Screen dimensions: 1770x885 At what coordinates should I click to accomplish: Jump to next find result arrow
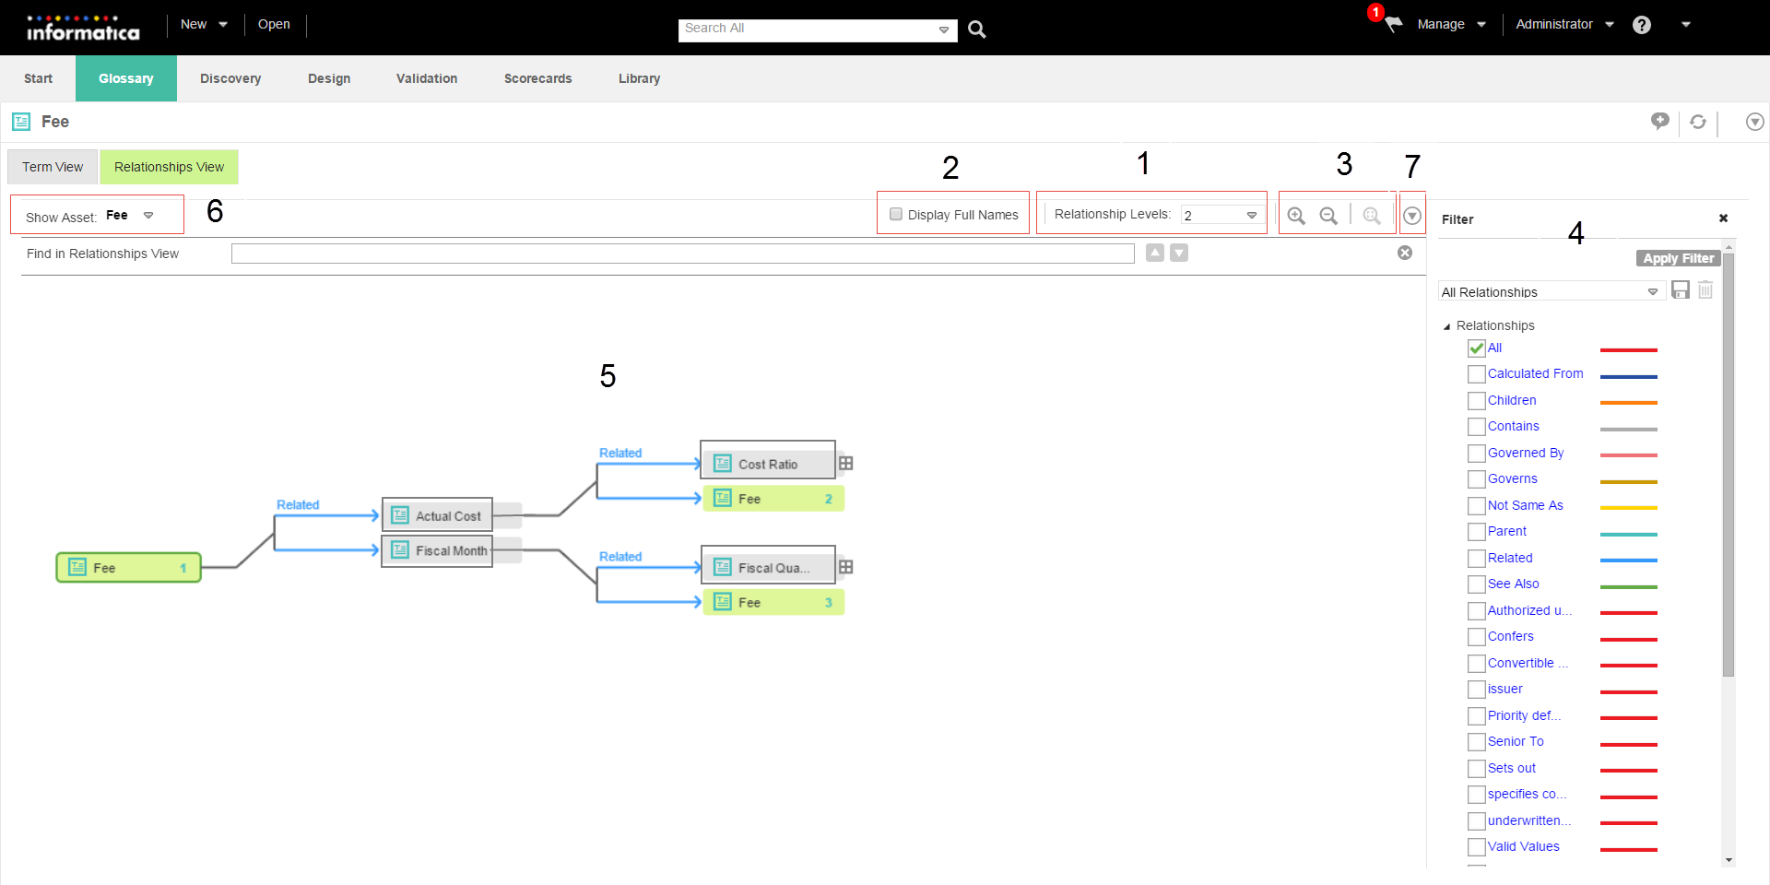[x=1179, y=253]
